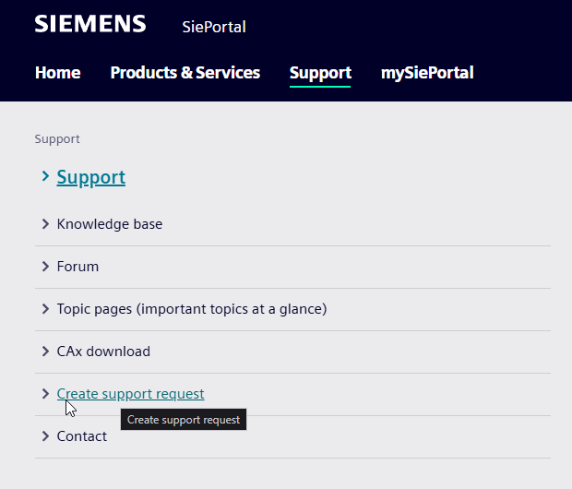Screen dimensions: 572x489
Task: Open the mySiePortal navigation item
Action: pyautogui.click(x=427, y=73)
